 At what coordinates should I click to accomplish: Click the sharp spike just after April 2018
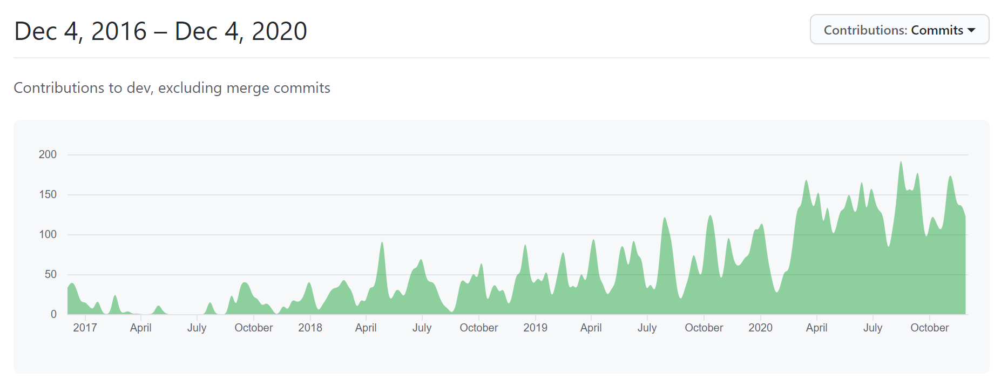[x=382, y=244]
